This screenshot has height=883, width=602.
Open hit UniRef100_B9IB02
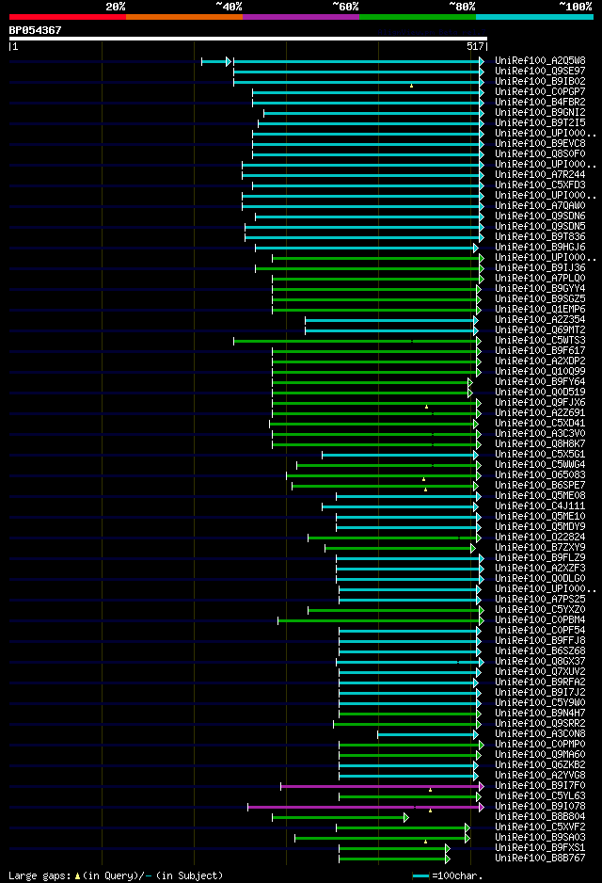click(x=540, y=81)
